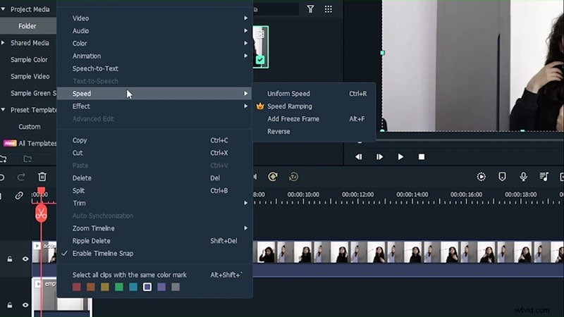564x317 pixels.
Task: Step back one frame in preview
Action: point(359,157)
